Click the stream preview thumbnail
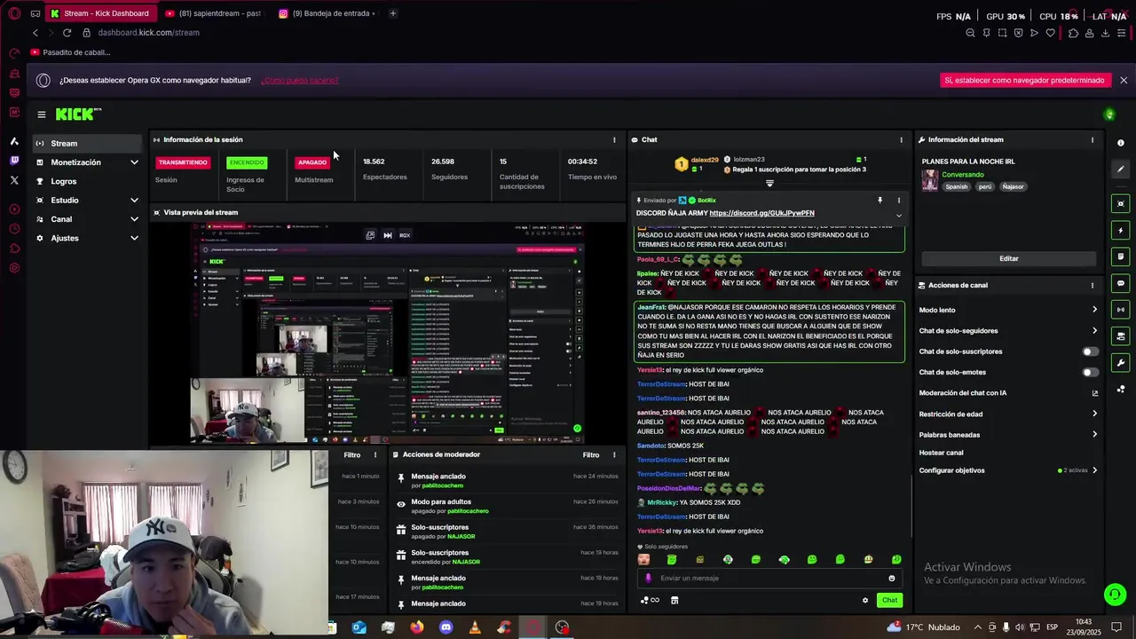 (x=387, y=332)
